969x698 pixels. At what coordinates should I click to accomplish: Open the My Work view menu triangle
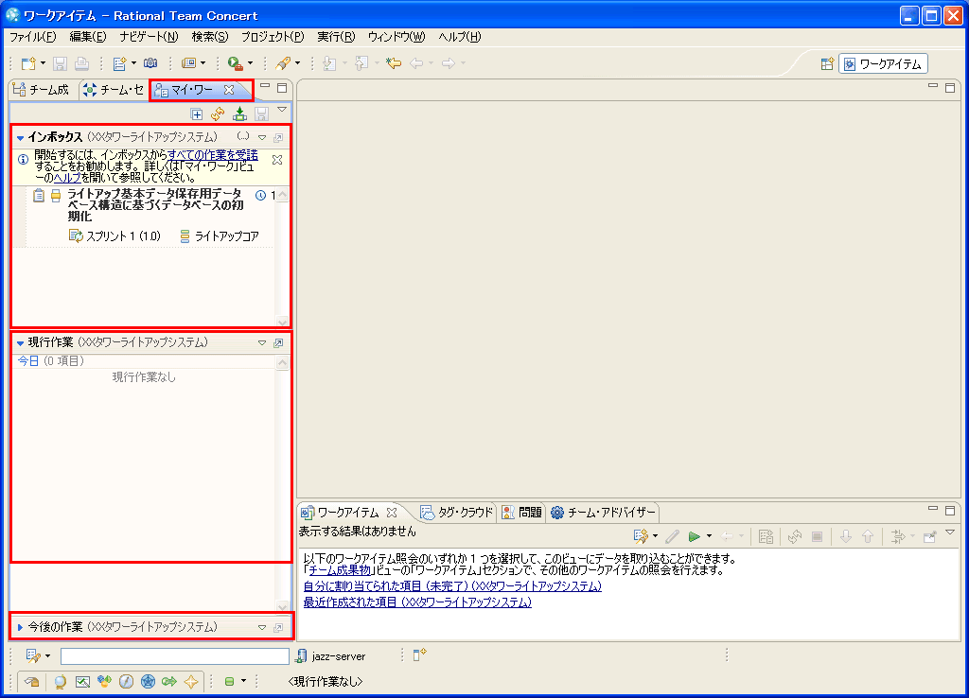pyautogui.click(x=282, y=110)
